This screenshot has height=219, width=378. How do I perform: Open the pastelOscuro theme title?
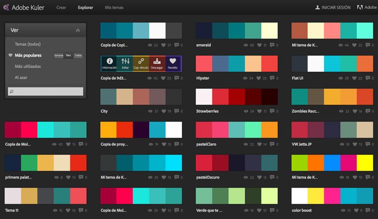208,178
